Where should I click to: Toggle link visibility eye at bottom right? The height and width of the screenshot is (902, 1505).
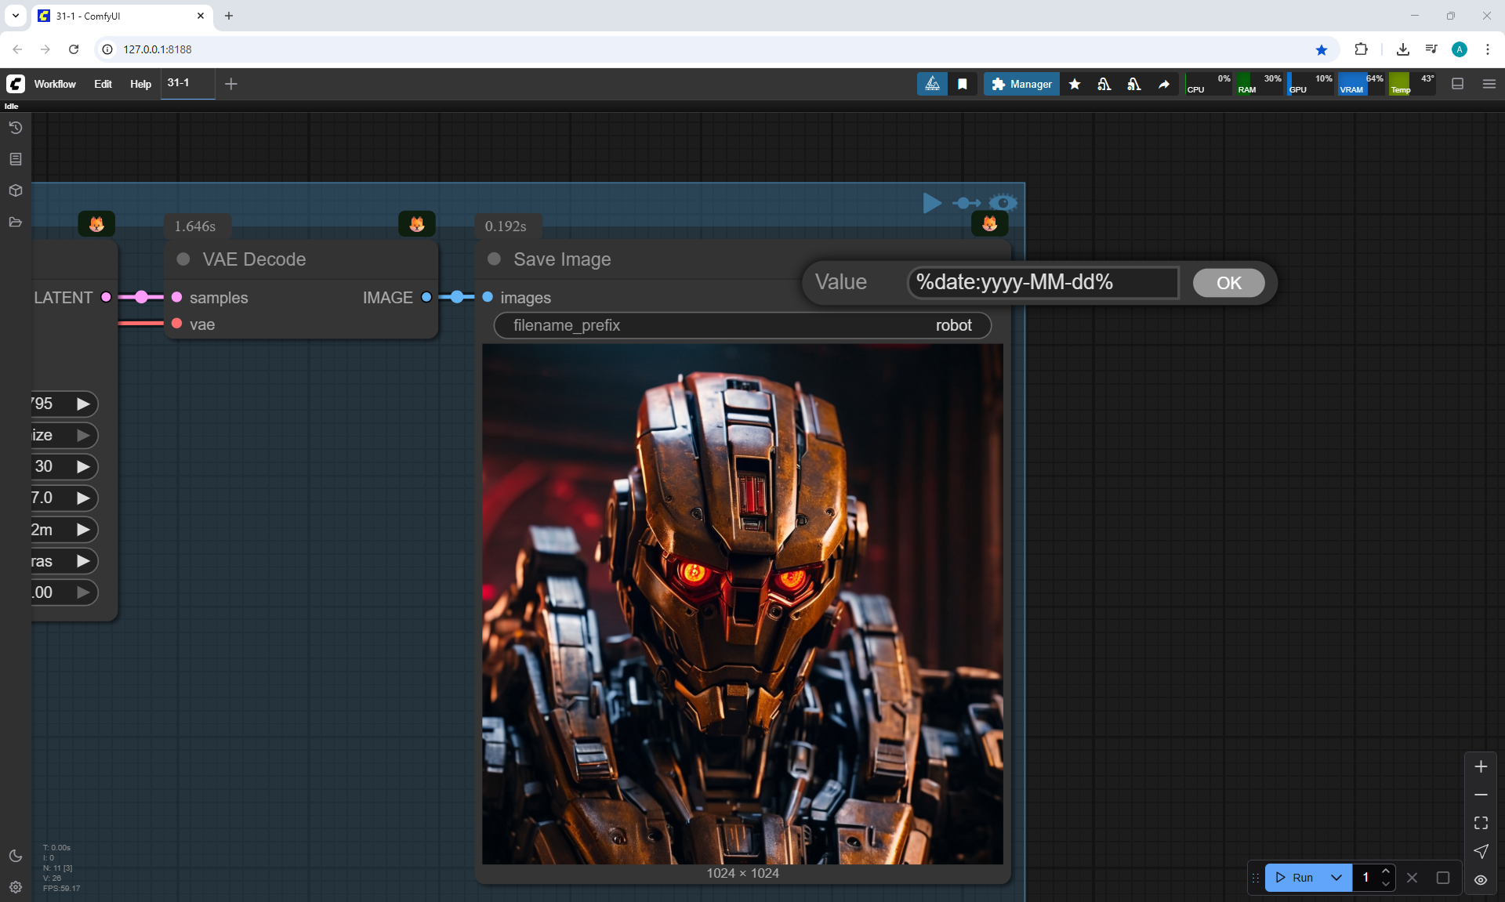click(1481, 880)
